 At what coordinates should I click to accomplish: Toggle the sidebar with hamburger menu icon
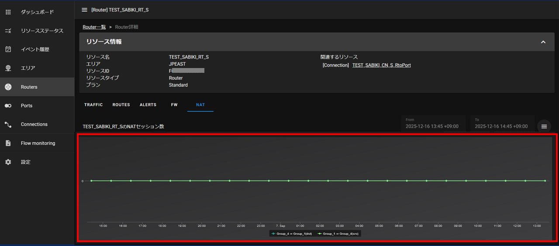(x=84, y=10)
